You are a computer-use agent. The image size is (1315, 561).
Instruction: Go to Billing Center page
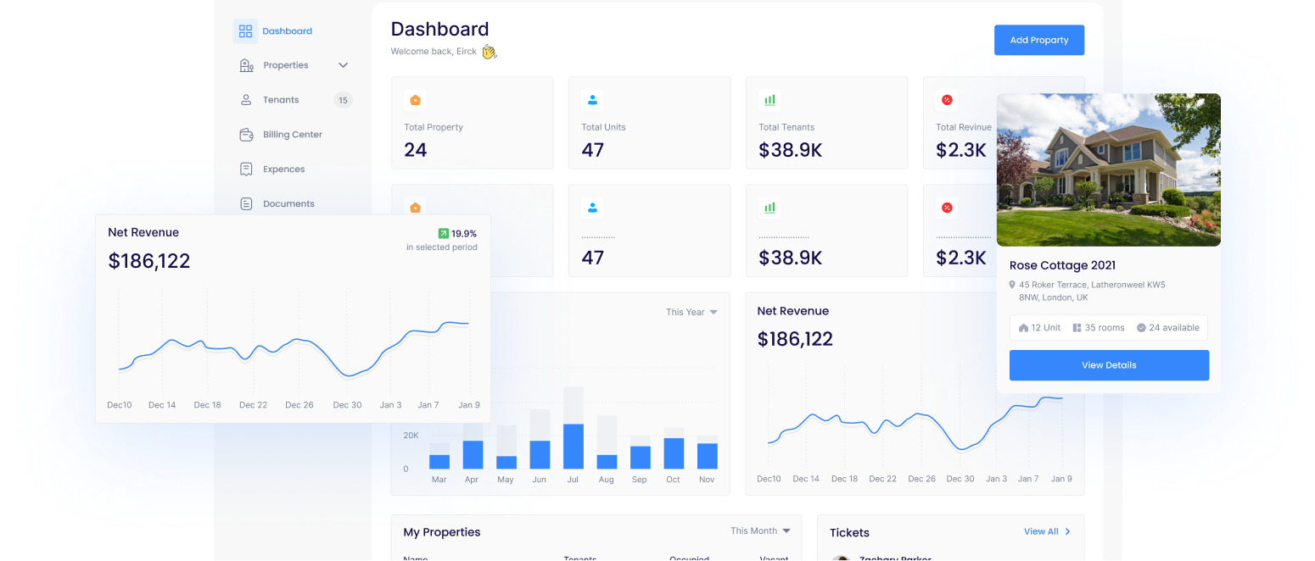pyautogui.click(x=293, y=135)
